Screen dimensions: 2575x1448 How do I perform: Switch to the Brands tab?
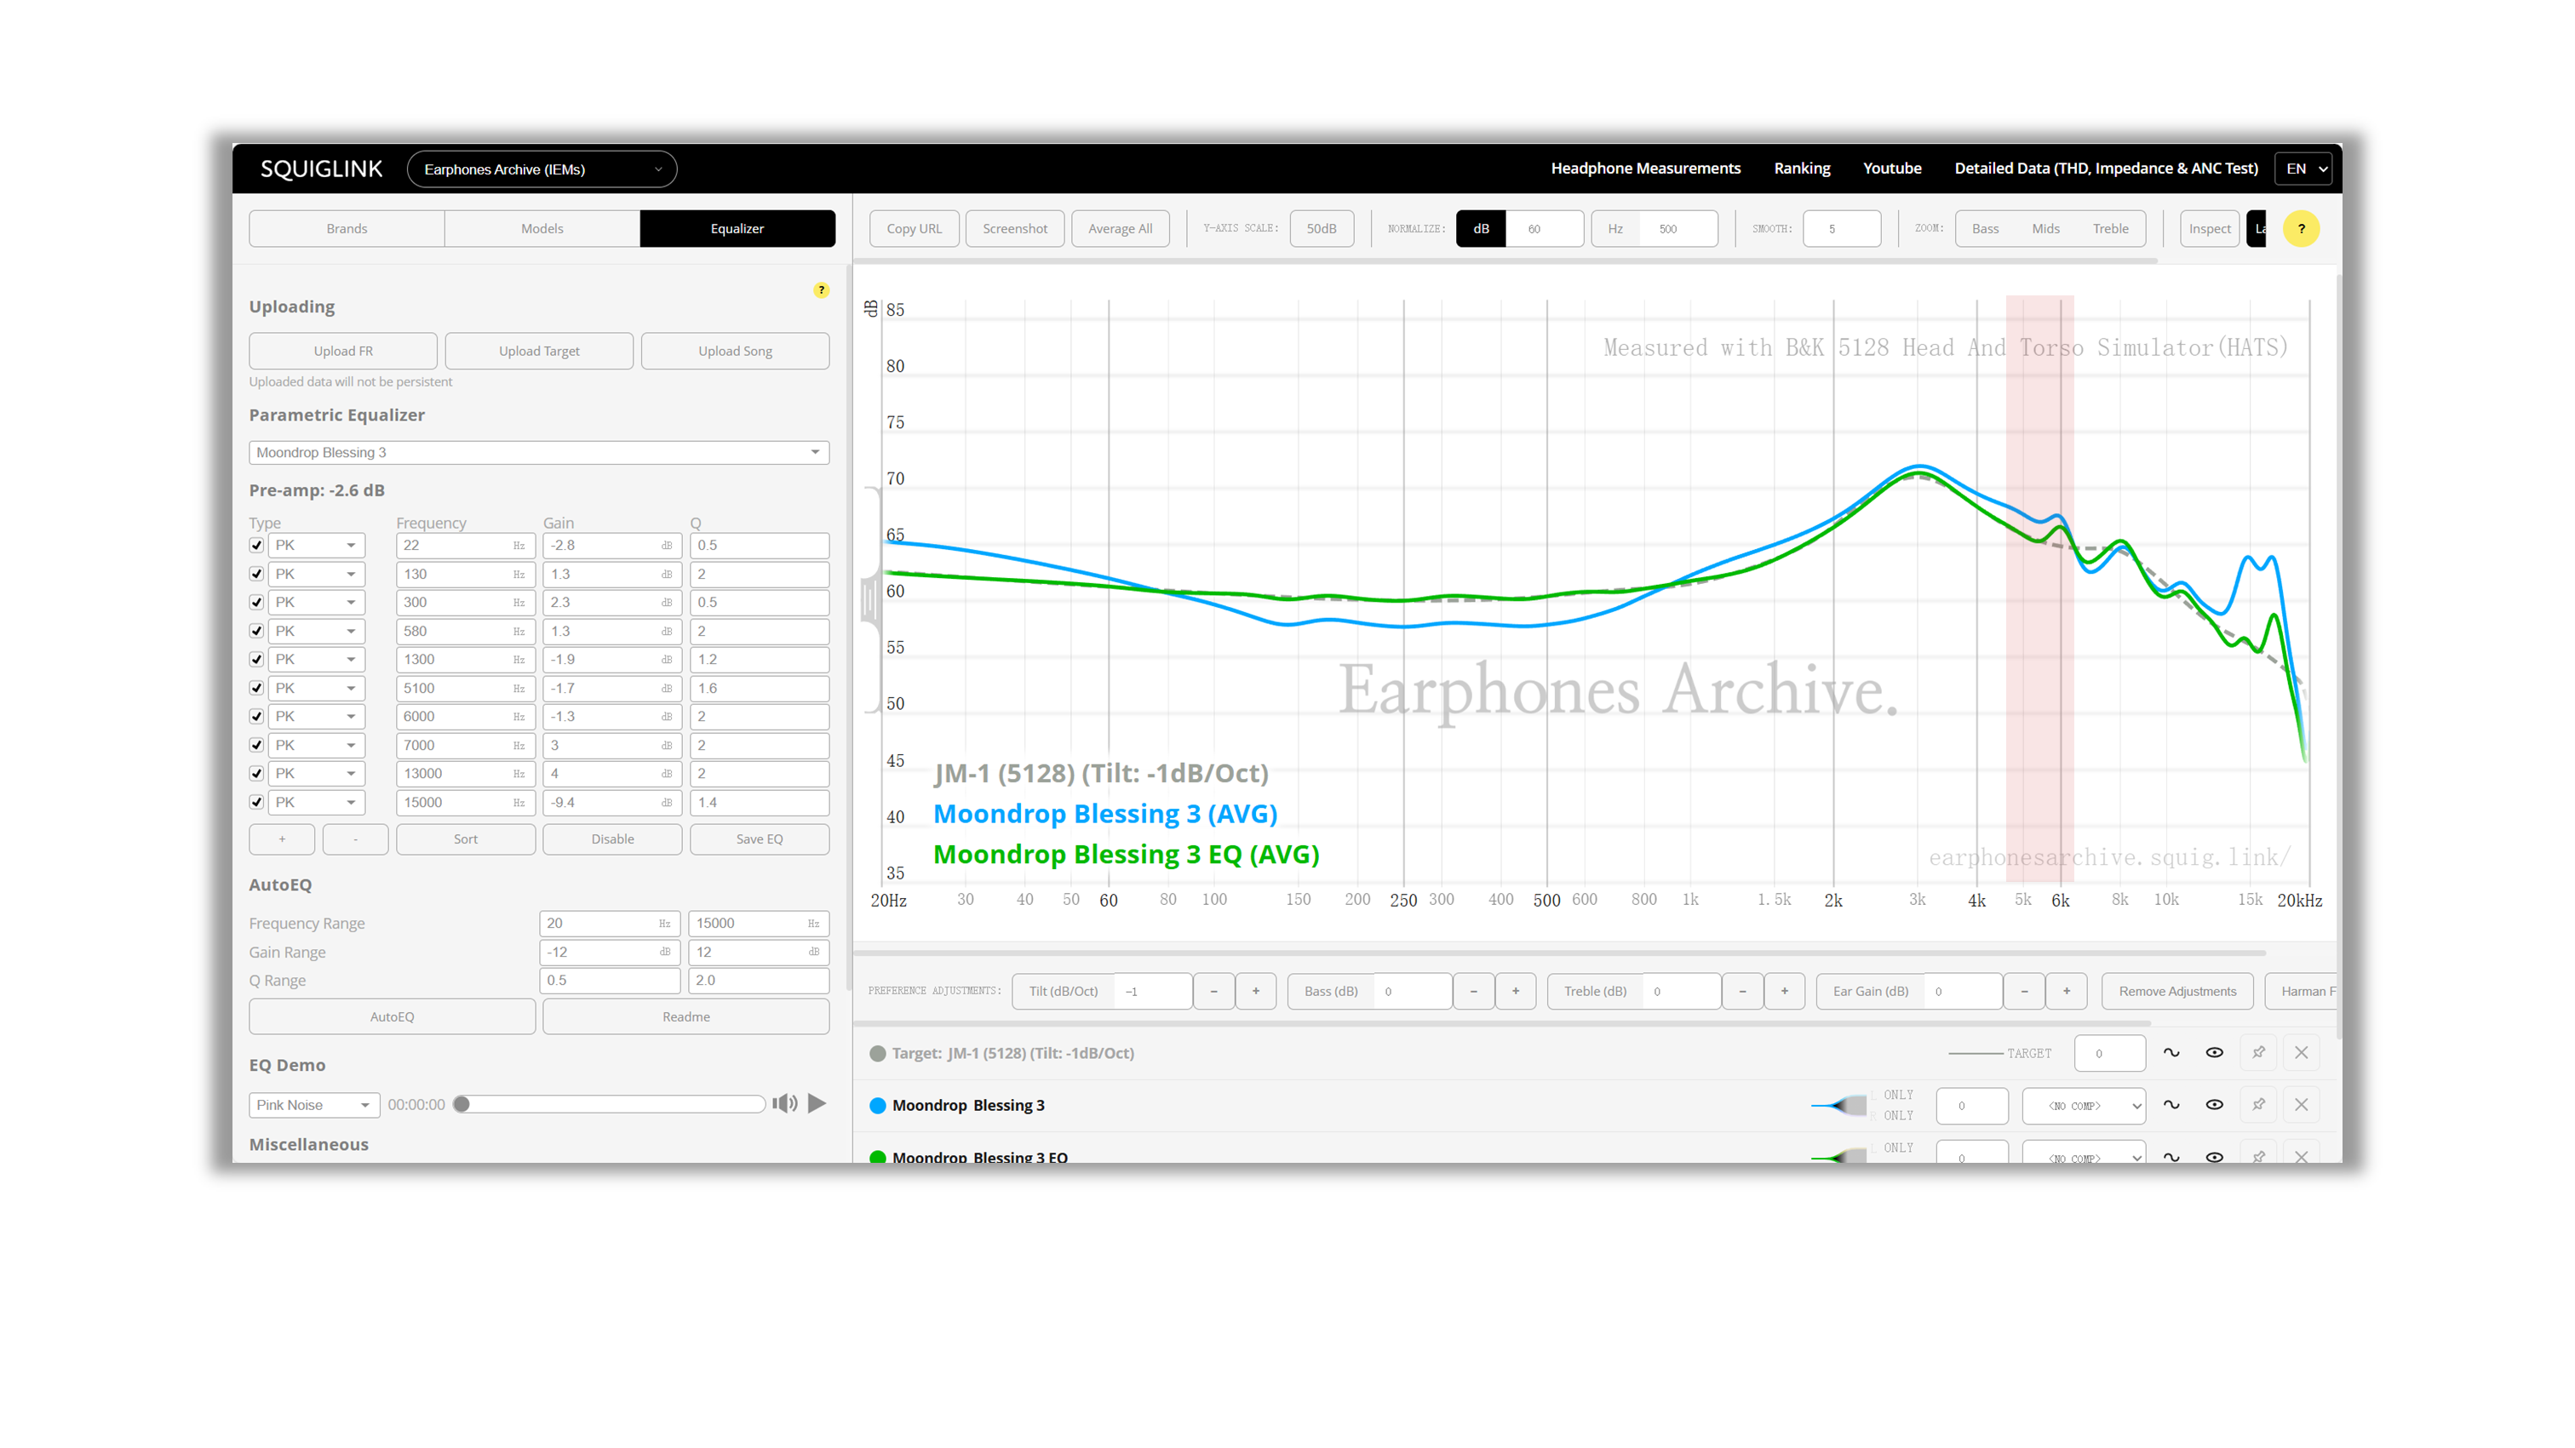click(x=347, y=229)
